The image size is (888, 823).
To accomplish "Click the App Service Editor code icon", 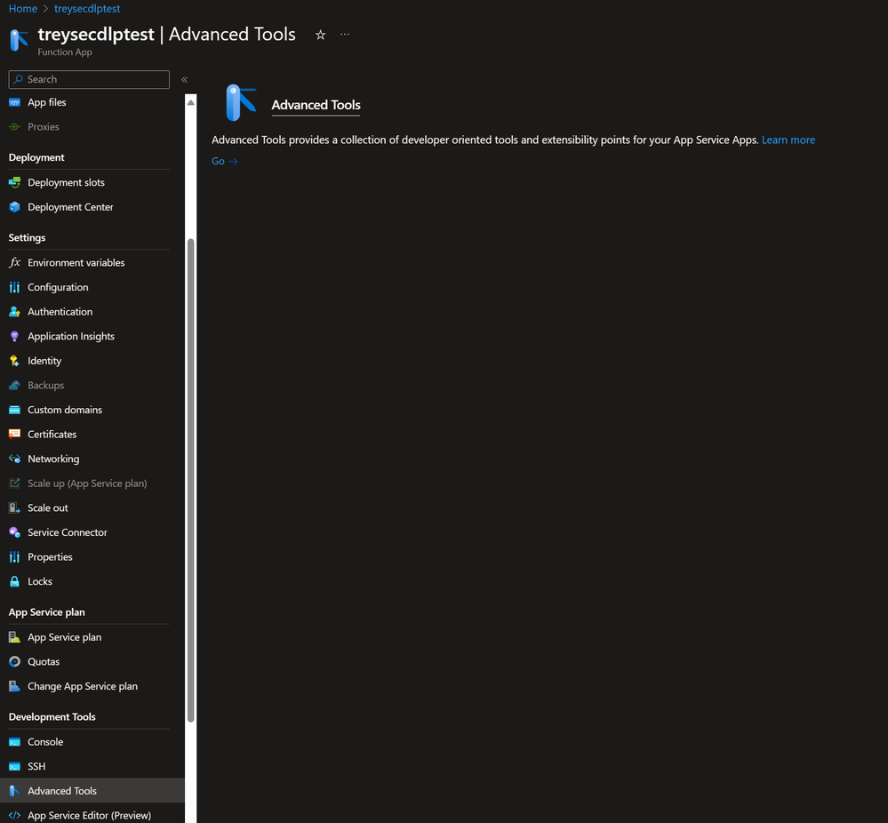I will click(15, 816).
